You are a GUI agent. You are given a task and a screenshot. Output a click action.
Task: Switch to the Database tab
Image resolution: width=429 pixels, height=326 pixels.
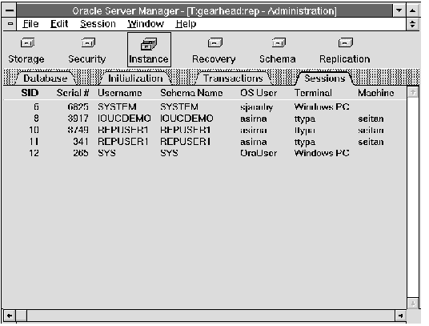pos(46,78)
